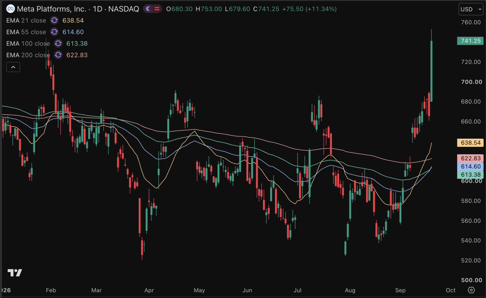Click the high price H753.00 in the header

coord(209,9)
